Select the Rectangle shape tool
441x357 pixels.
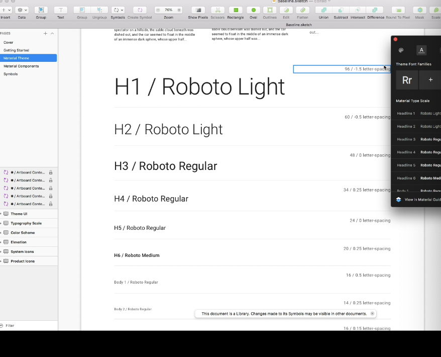tap(236, 10)
